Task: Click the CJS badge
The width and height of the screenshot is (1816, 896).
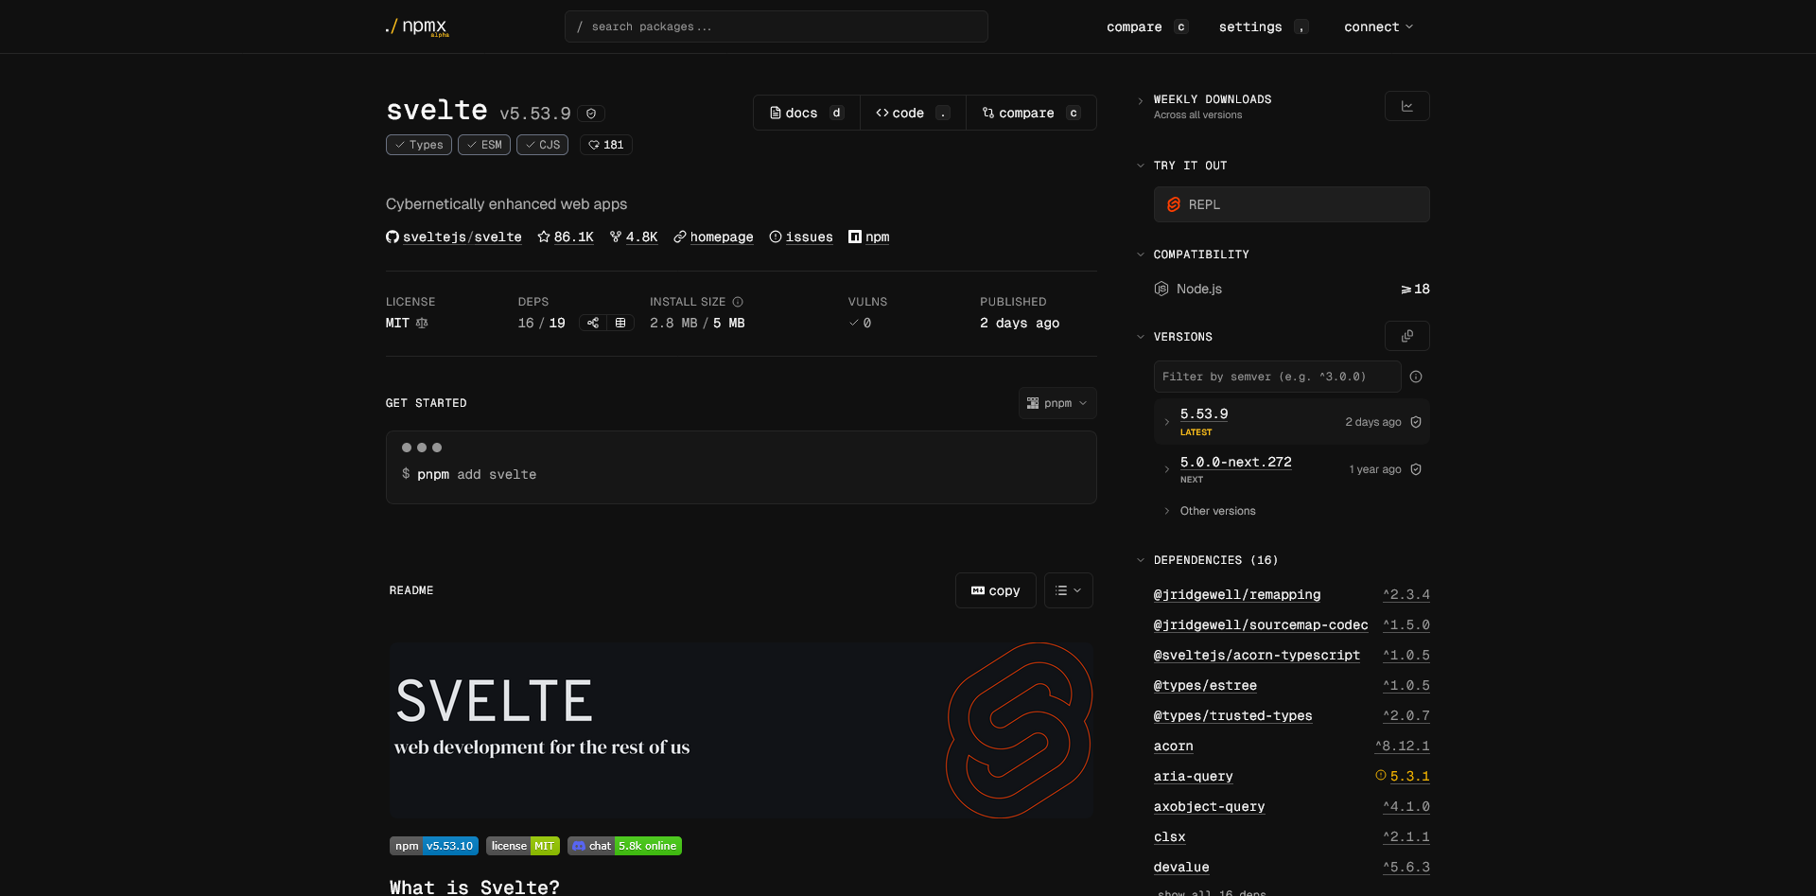Action: click(x=543, y=145)
